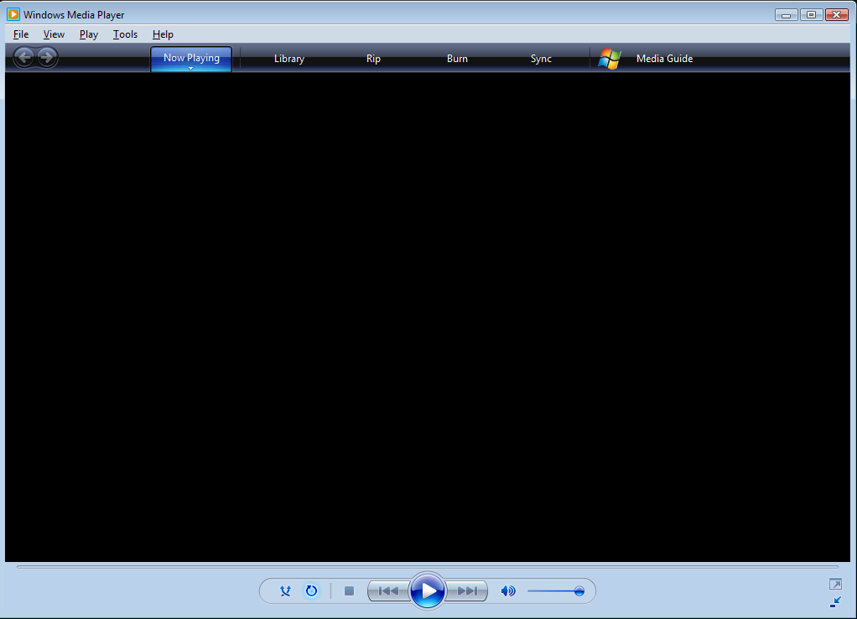857x619 pixels.
Task: Maximize the Windows Media Player window
Action: pos(811,15)
